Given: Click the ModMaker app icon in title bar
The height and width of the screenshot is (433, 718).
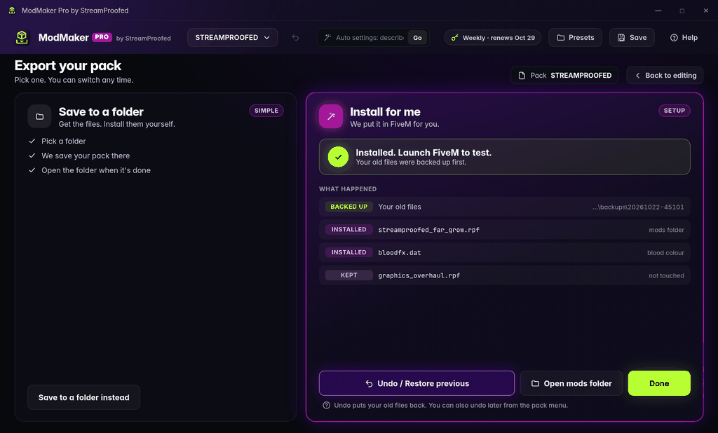Looking at the screenshot, I should click(12, 10).
